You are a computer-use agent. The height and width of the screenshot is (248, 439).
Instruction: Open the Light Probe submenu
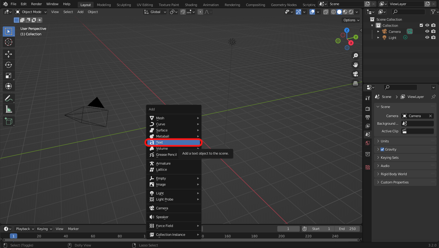click(174, 199)
